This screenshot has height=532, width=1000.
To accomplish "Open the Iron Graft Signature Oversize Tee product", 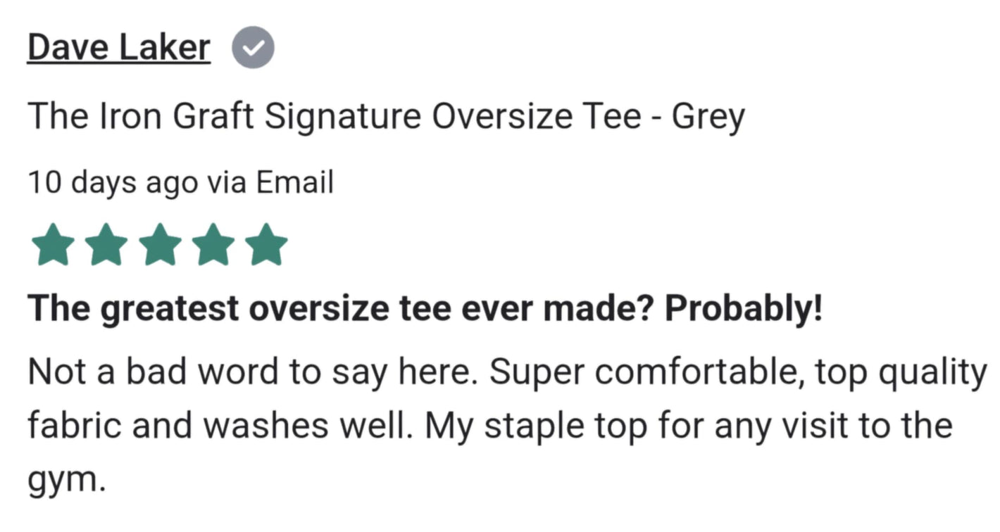I will pyautogui.click(x=386, y=117).
